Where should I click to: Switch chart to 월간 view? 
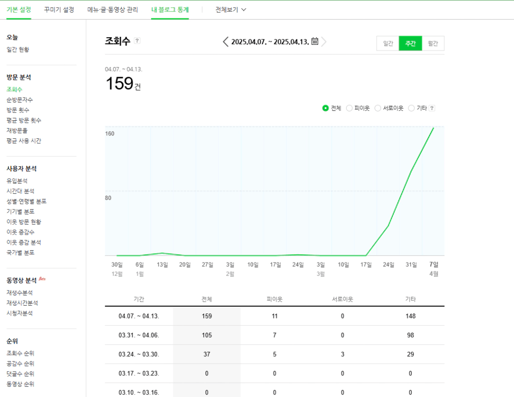433,44
